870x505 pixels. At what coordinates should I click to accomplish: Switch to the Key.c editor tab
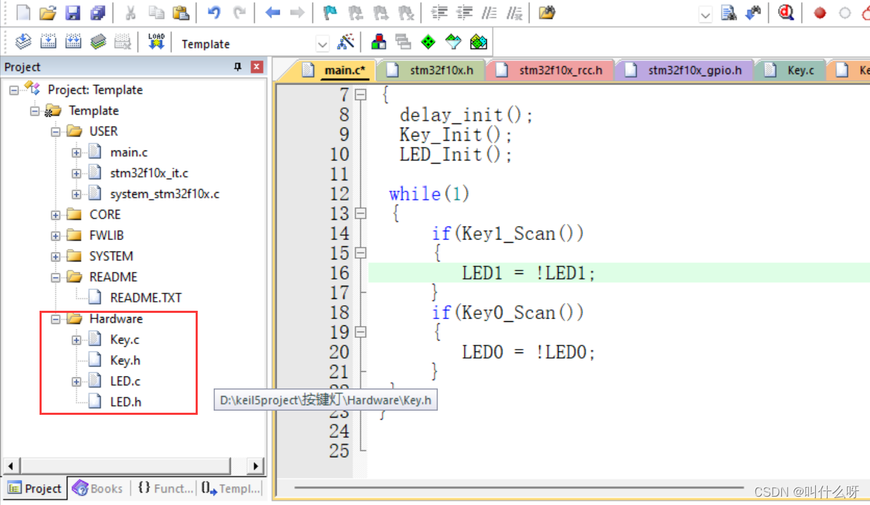[x=790, y=70]
